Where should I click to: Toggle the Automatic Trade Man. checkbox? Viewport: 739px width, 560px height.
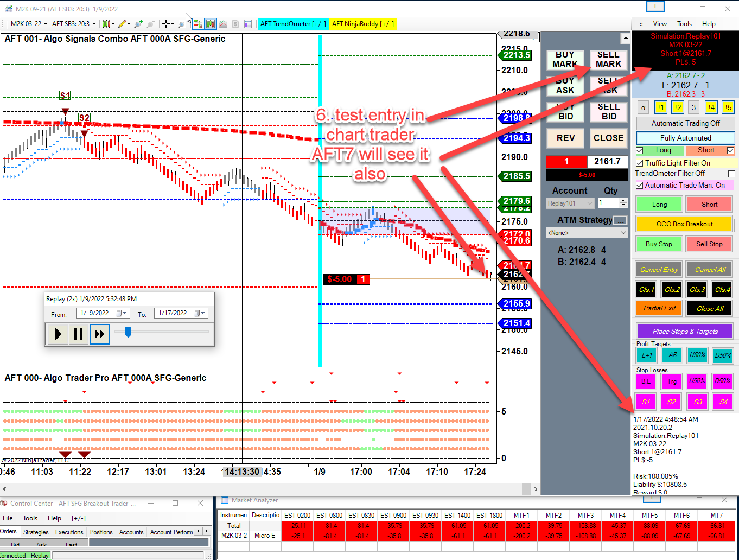coord(640,185)
